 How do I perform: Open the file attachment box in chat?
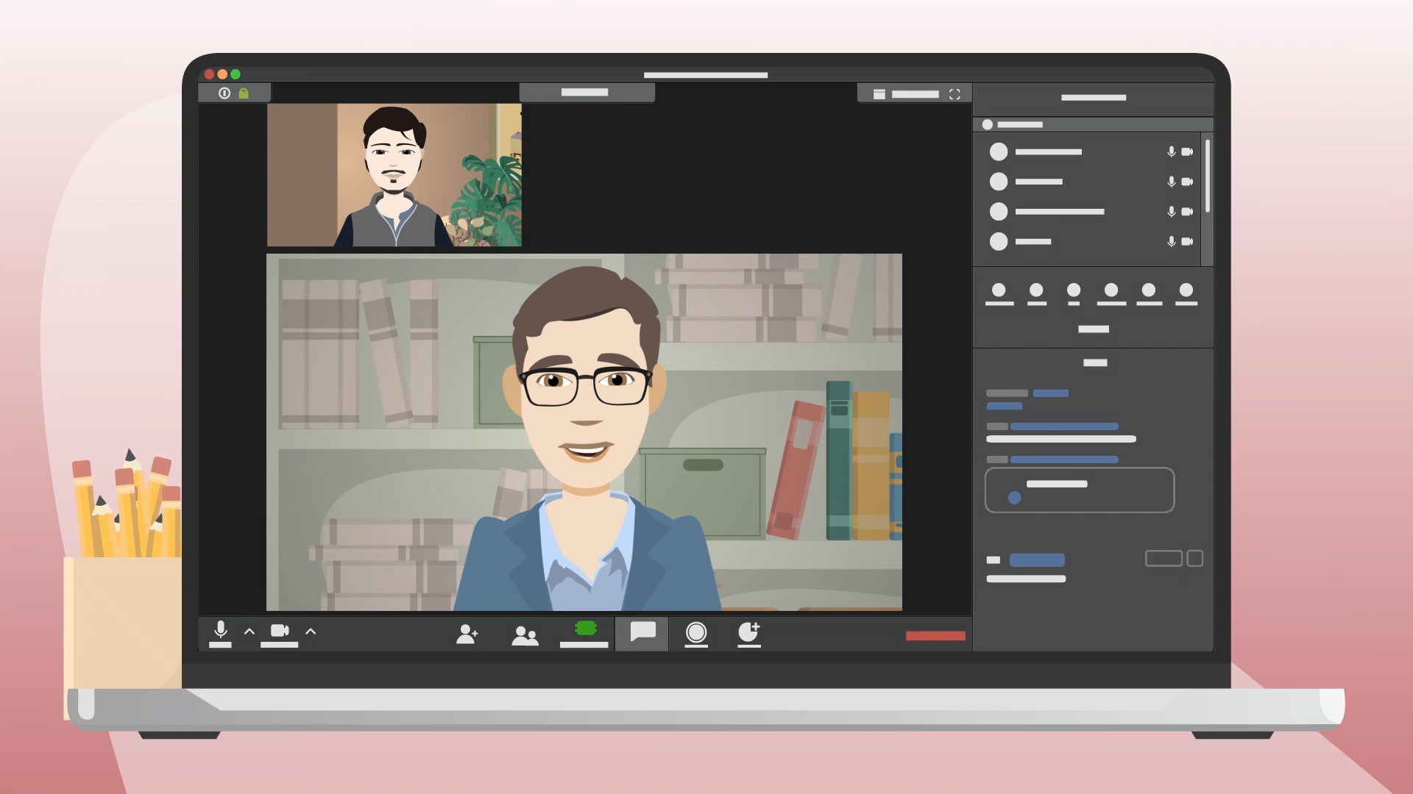tap(1080, 490)
